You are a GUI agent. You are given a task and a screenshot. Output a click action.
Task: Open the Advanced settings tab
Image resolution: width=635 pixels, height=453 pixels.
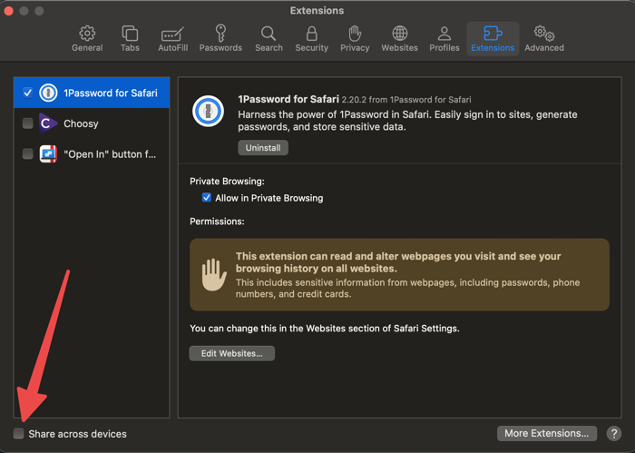[x=544, y=38]
